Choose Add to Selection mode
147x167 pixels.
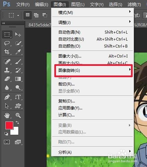coord(36,15)
